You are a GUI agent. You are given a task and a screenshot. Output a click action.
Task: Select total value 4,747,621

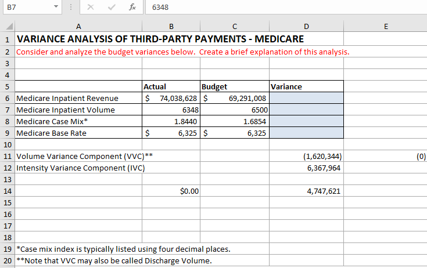point(306,191)
